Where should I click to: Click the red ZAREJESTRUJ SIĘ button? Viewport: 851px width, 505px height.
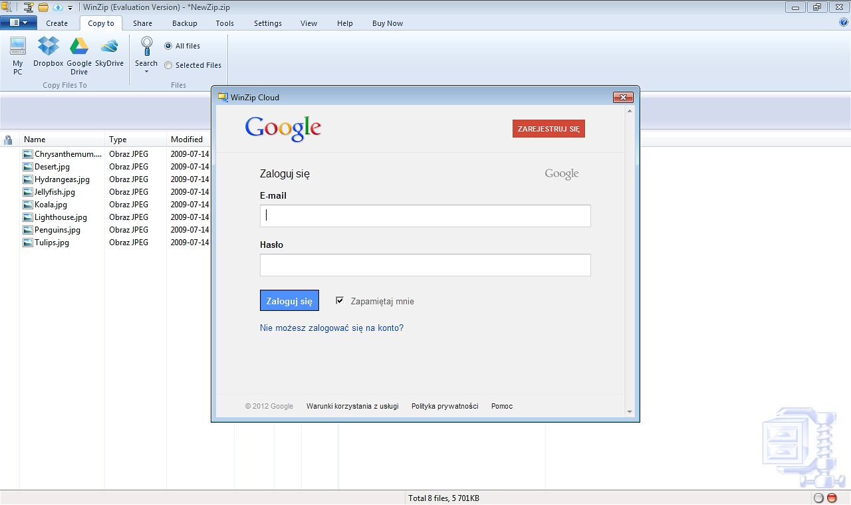pos(548,129)
